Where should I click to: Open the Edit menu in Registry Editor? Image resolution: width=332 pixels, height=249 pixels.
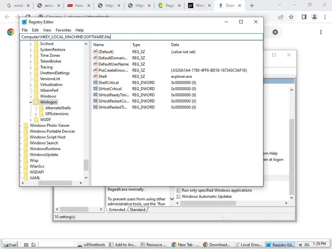coord(35,30)
